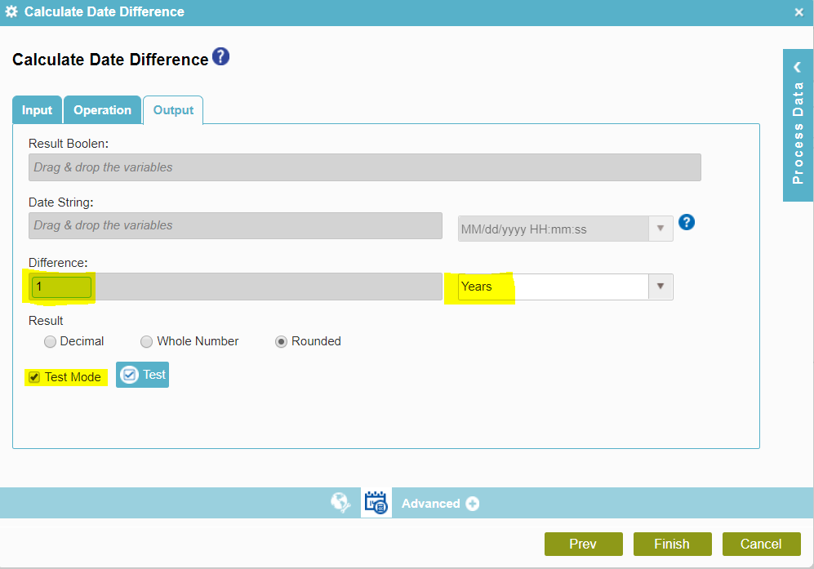Select the calendar calculator icon in bottom bar
Image resolution: width=814 pixels, height=569 pixels.
click(x=376, y=503)
